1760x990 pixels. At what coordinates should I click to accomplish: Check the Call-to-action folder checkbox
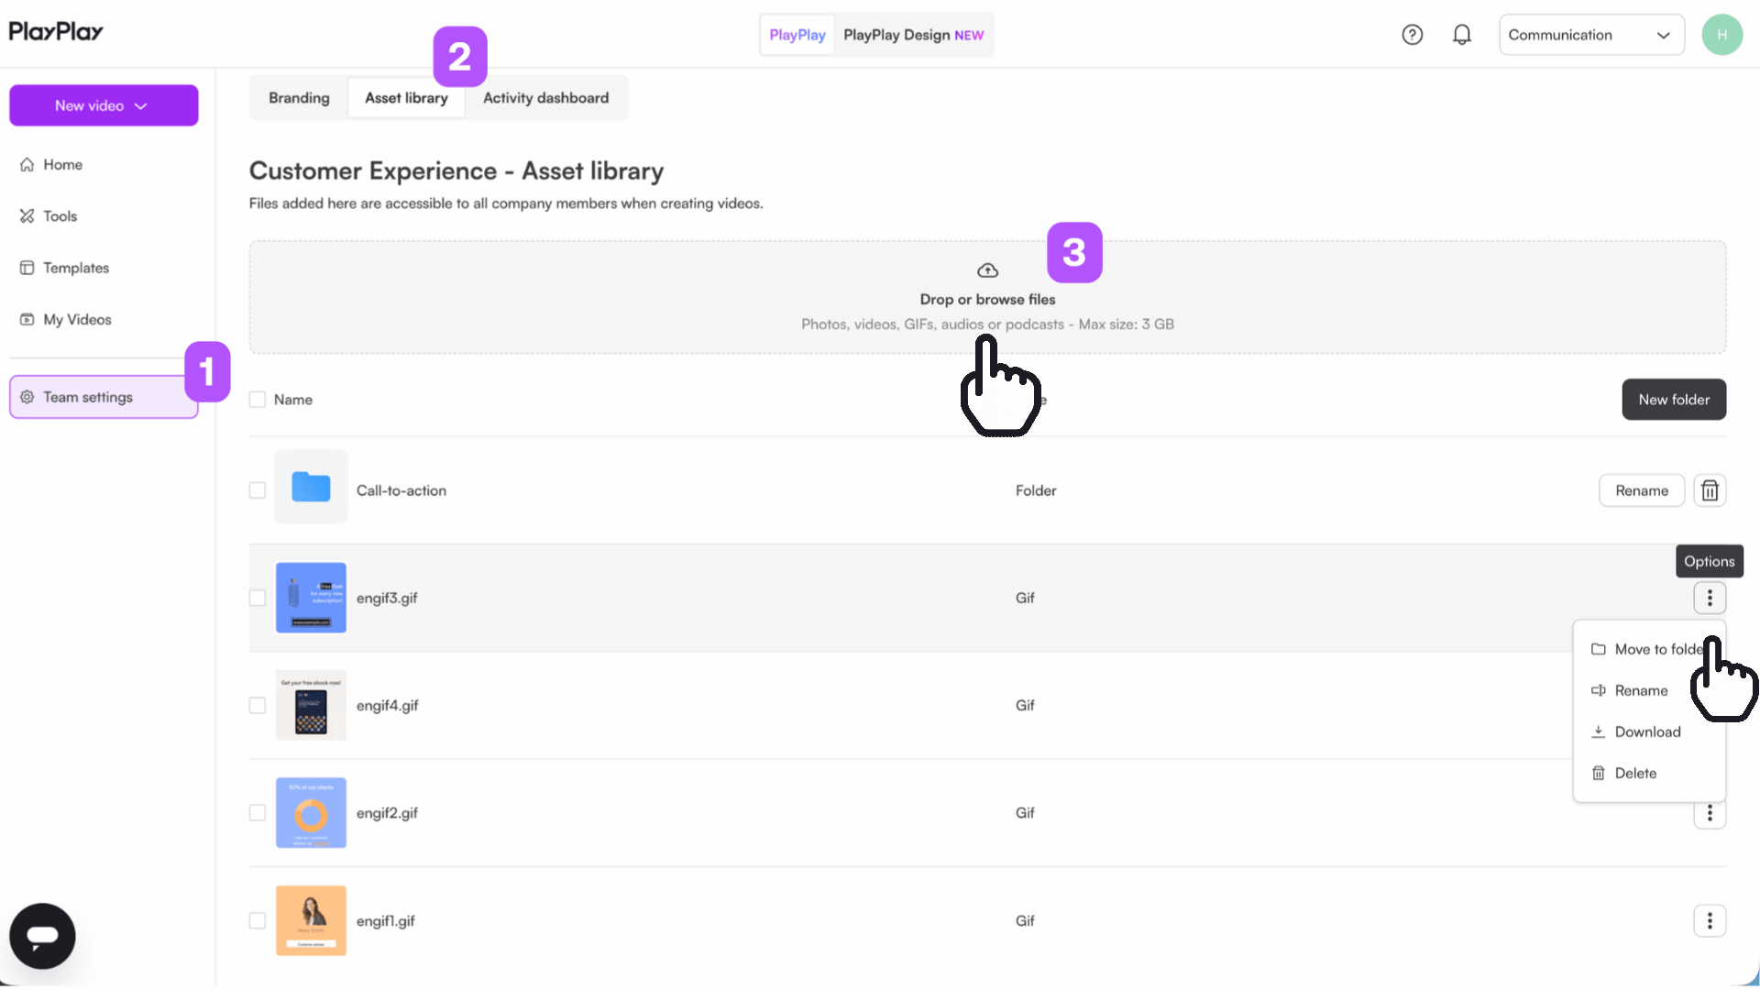(258, 490)
